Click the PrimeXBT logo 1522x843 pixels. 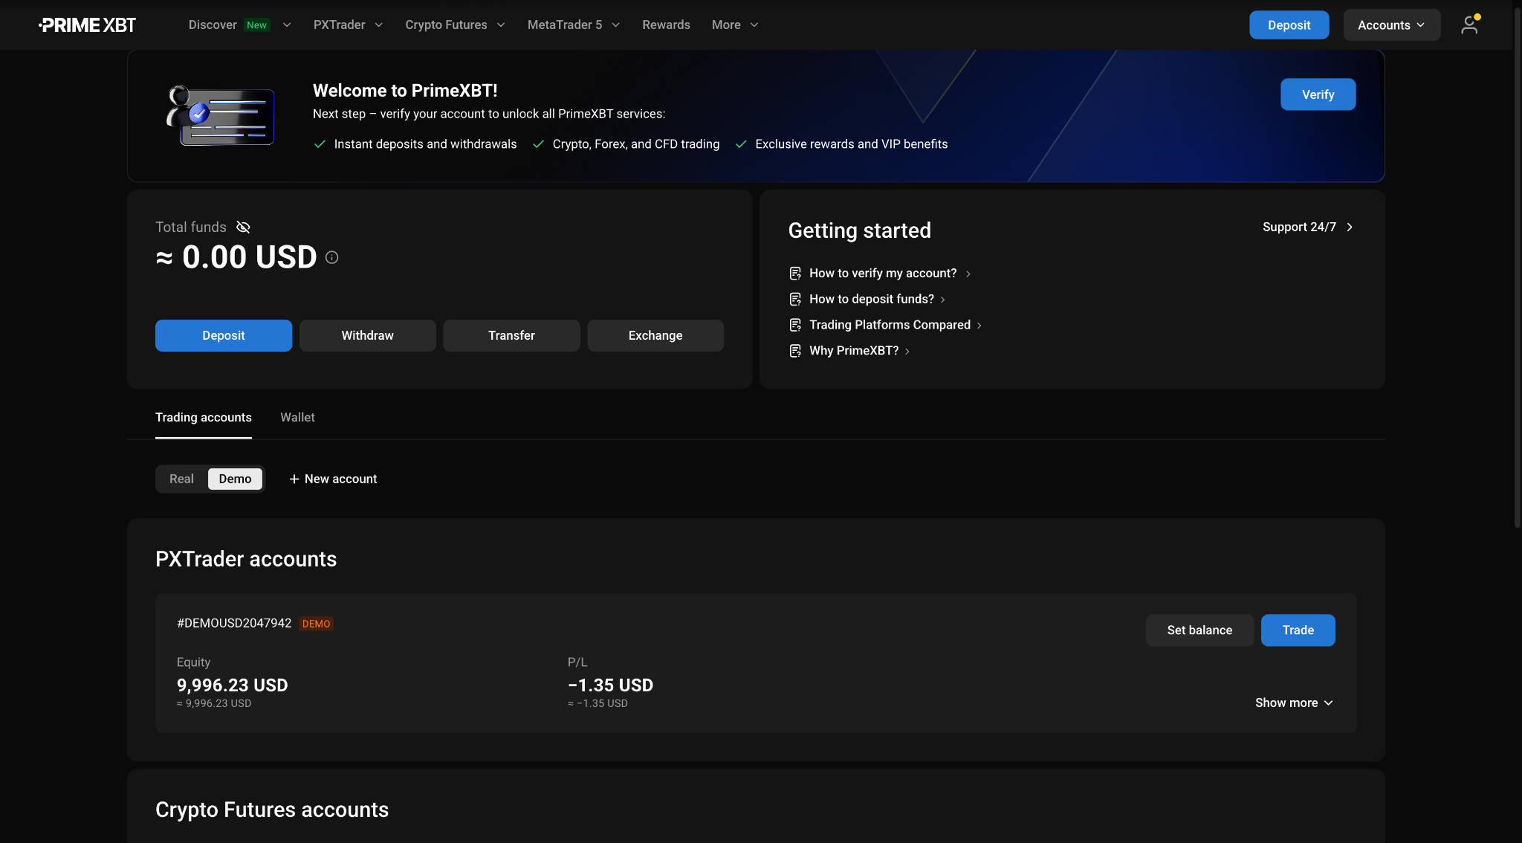[x=88, y=25]
